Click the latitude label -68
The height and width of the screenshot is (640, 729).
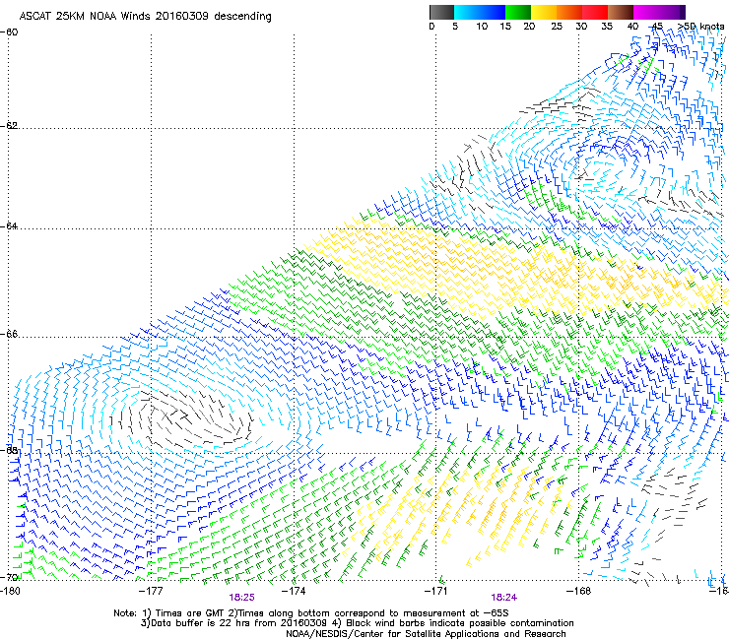(9, 450)
